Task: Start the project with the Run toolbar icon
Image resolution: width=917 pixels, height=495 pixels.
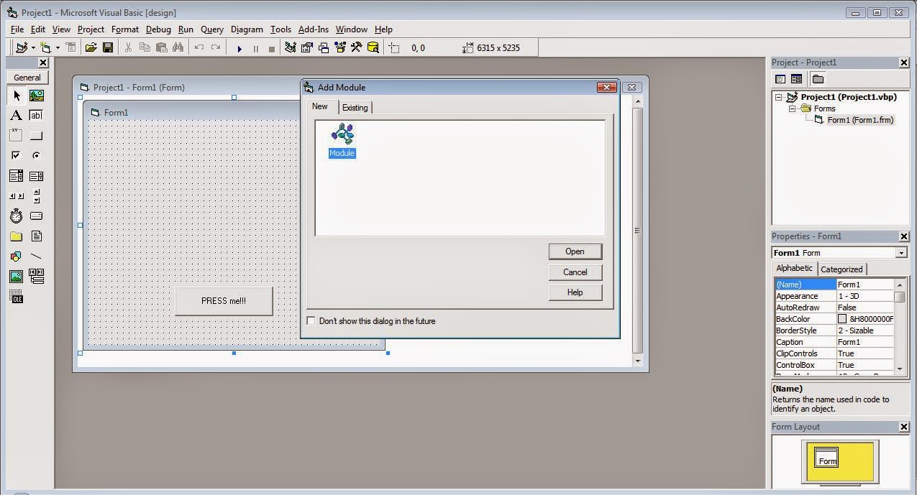Action: tap(239, 47)
